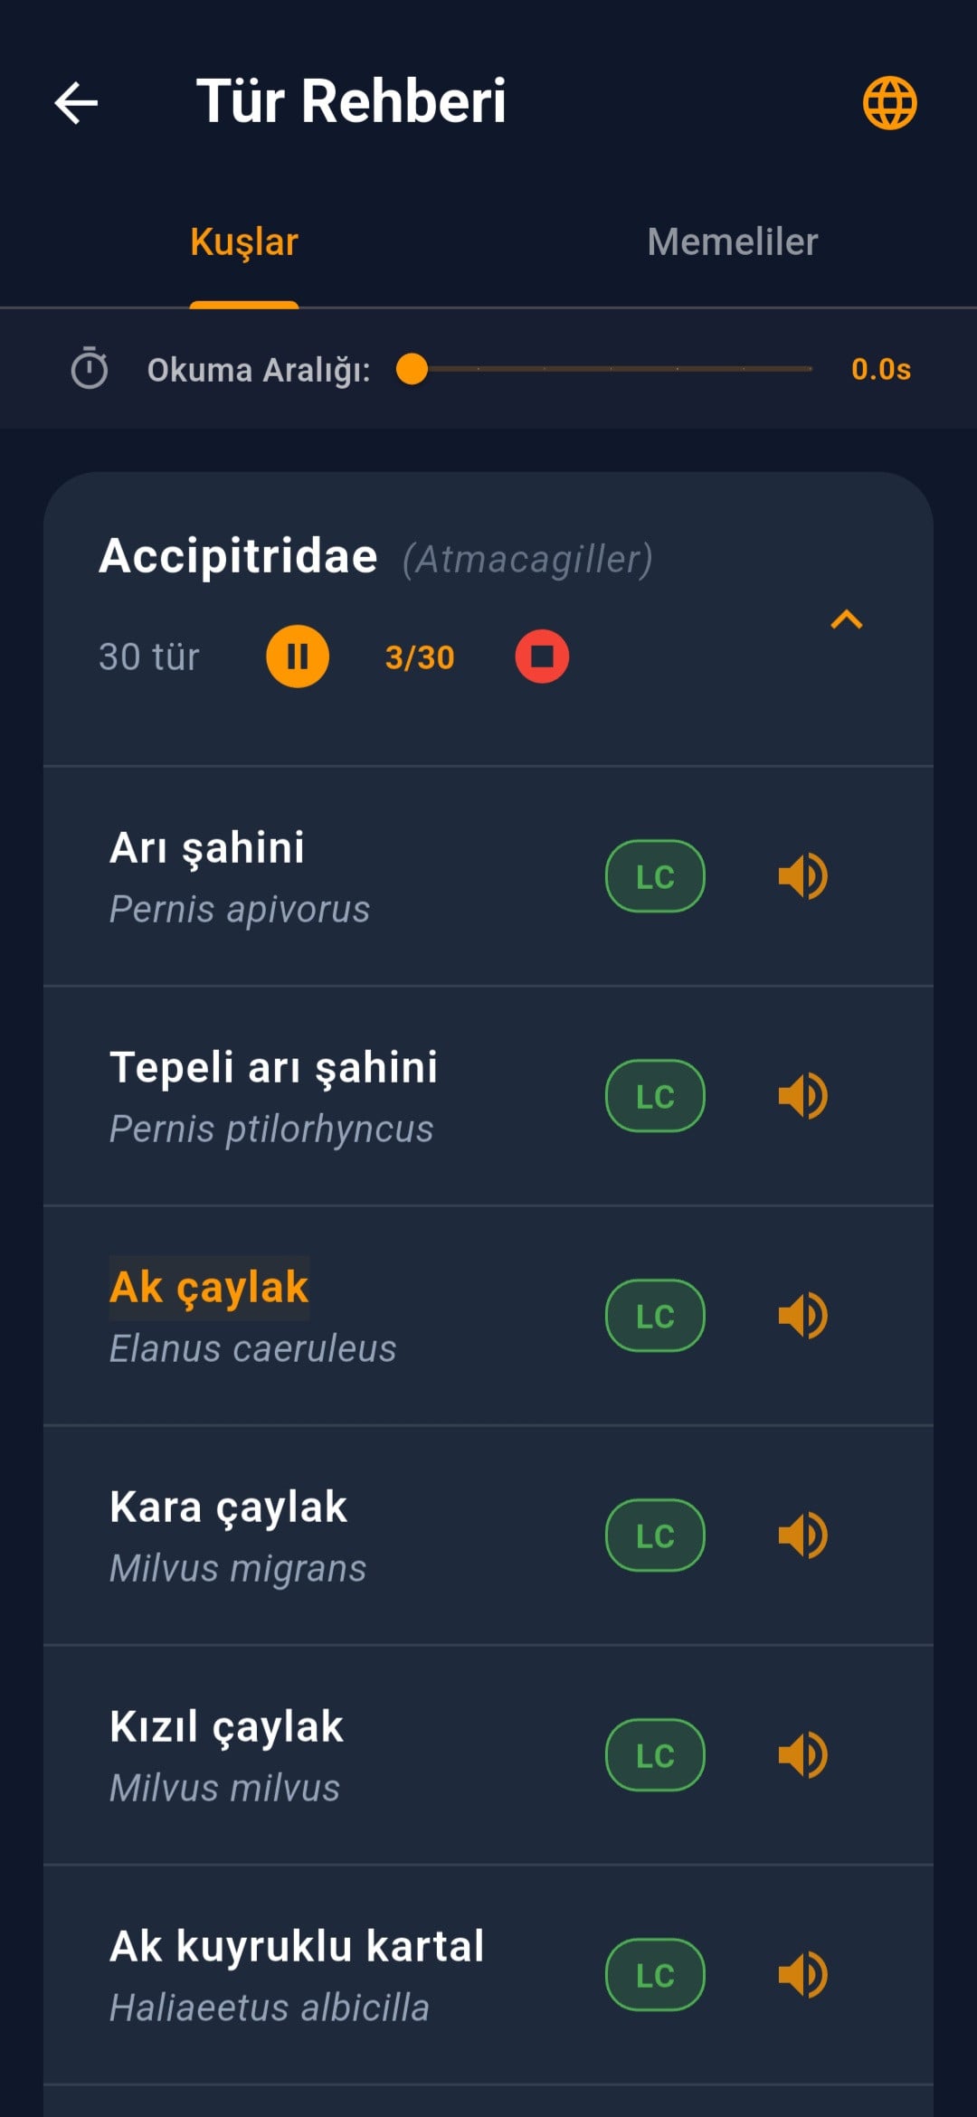Switch to the Memeliler tab
977x2117 pixels.
pyautogui.click(x=732, y=242)
